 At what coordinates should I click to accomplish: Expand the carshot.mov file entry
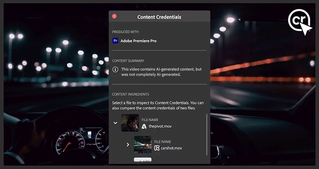[x=128, y=145]
